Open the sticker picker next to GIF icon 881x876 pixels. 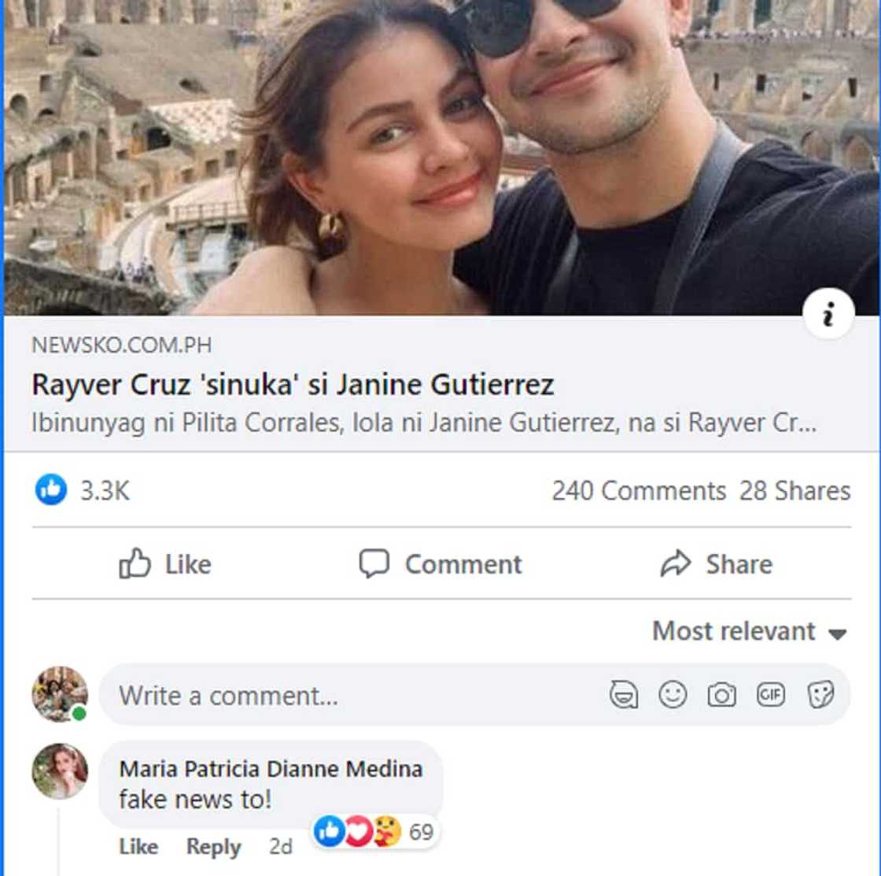tap(823, 695)
